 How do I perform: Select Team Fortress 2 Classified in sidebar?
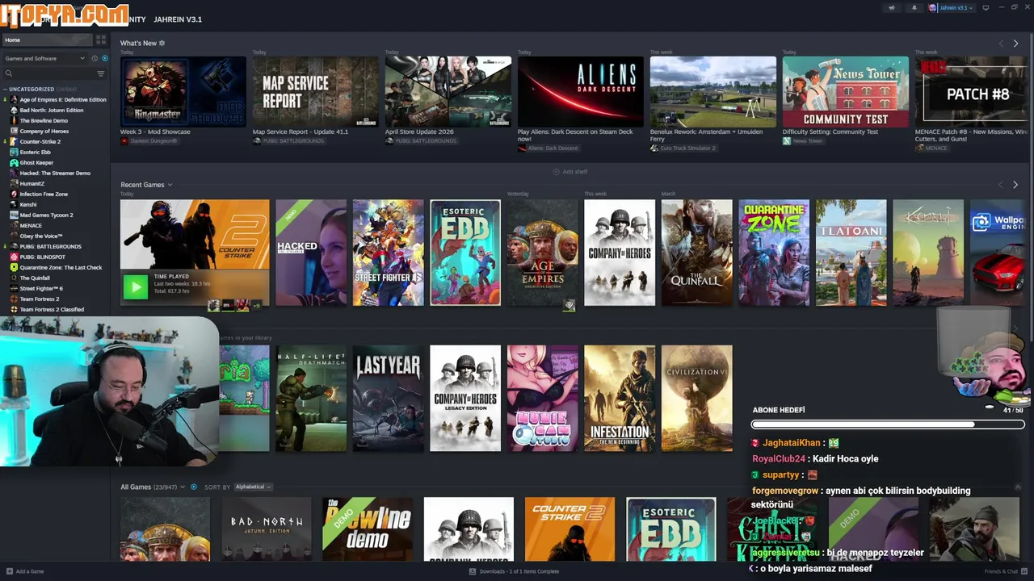coord(52,309)
